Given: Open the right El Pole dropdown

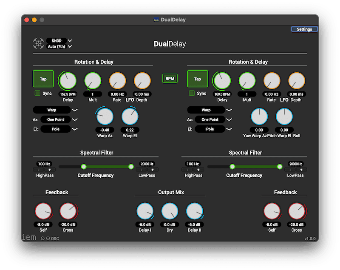Looking at the screenshot, I should tap(214, 129).
